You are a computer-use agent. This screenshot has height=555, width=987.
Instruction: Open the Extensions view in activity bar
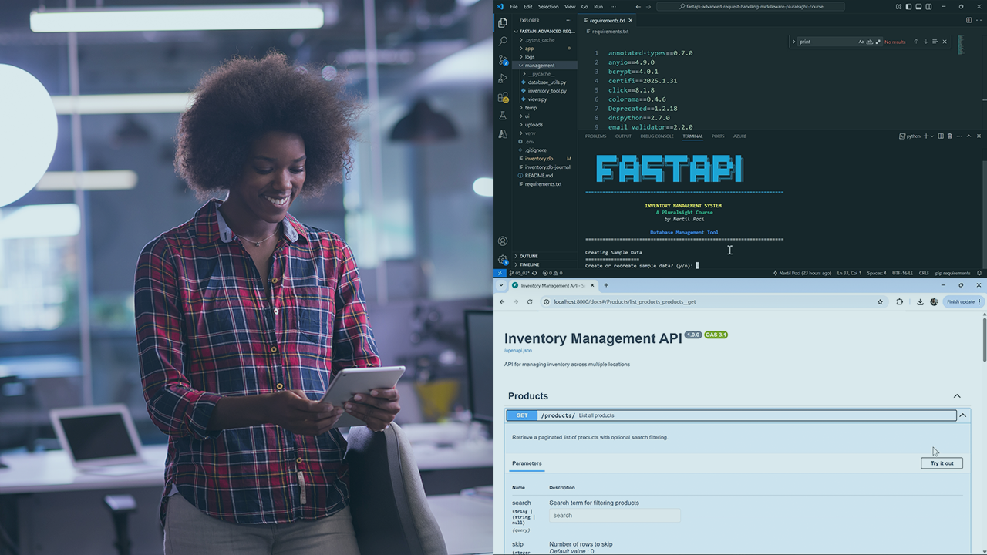coord(503,97)
